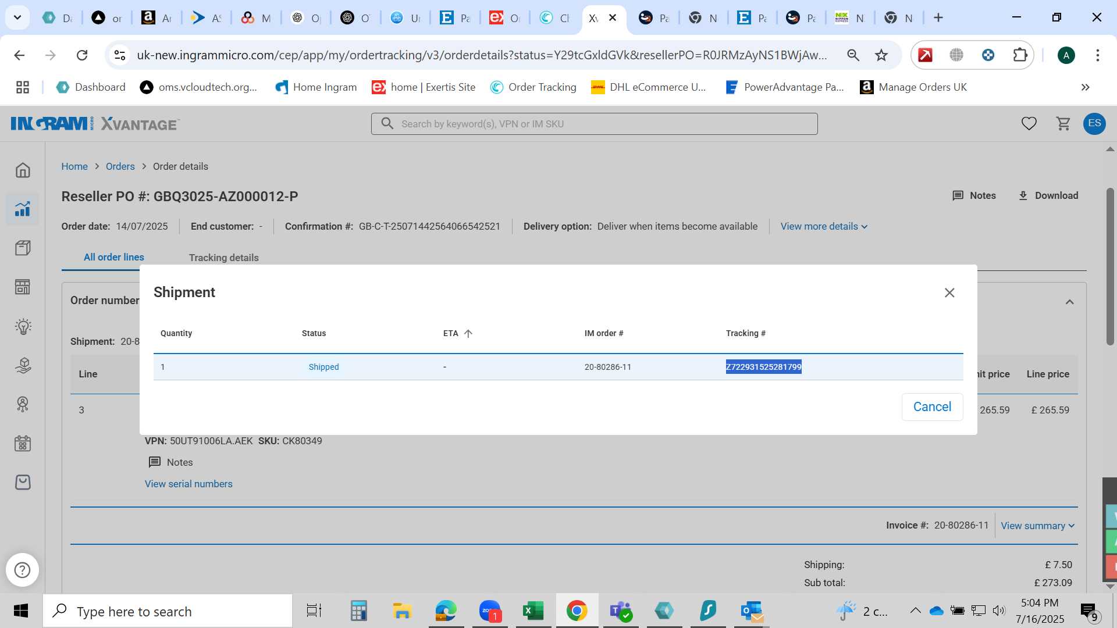
Task: Open the layers/services sidebar icon
Action: (x=23, y=366)
